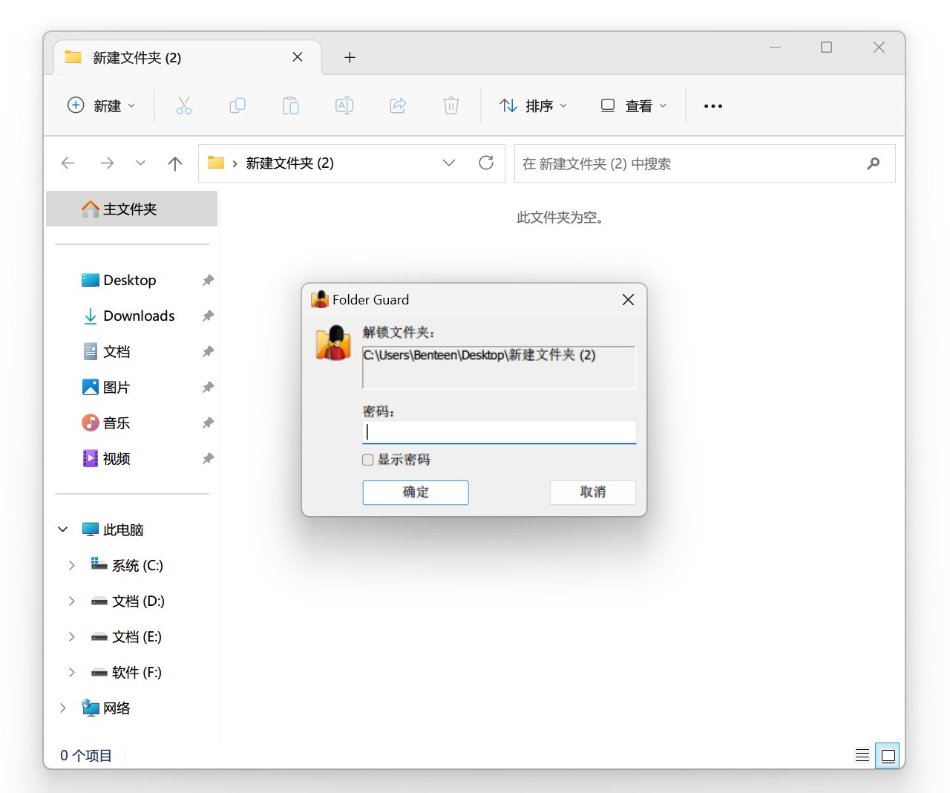Click pin icon next to Downloads
950x793 pixels.
[x=208, y=316]
